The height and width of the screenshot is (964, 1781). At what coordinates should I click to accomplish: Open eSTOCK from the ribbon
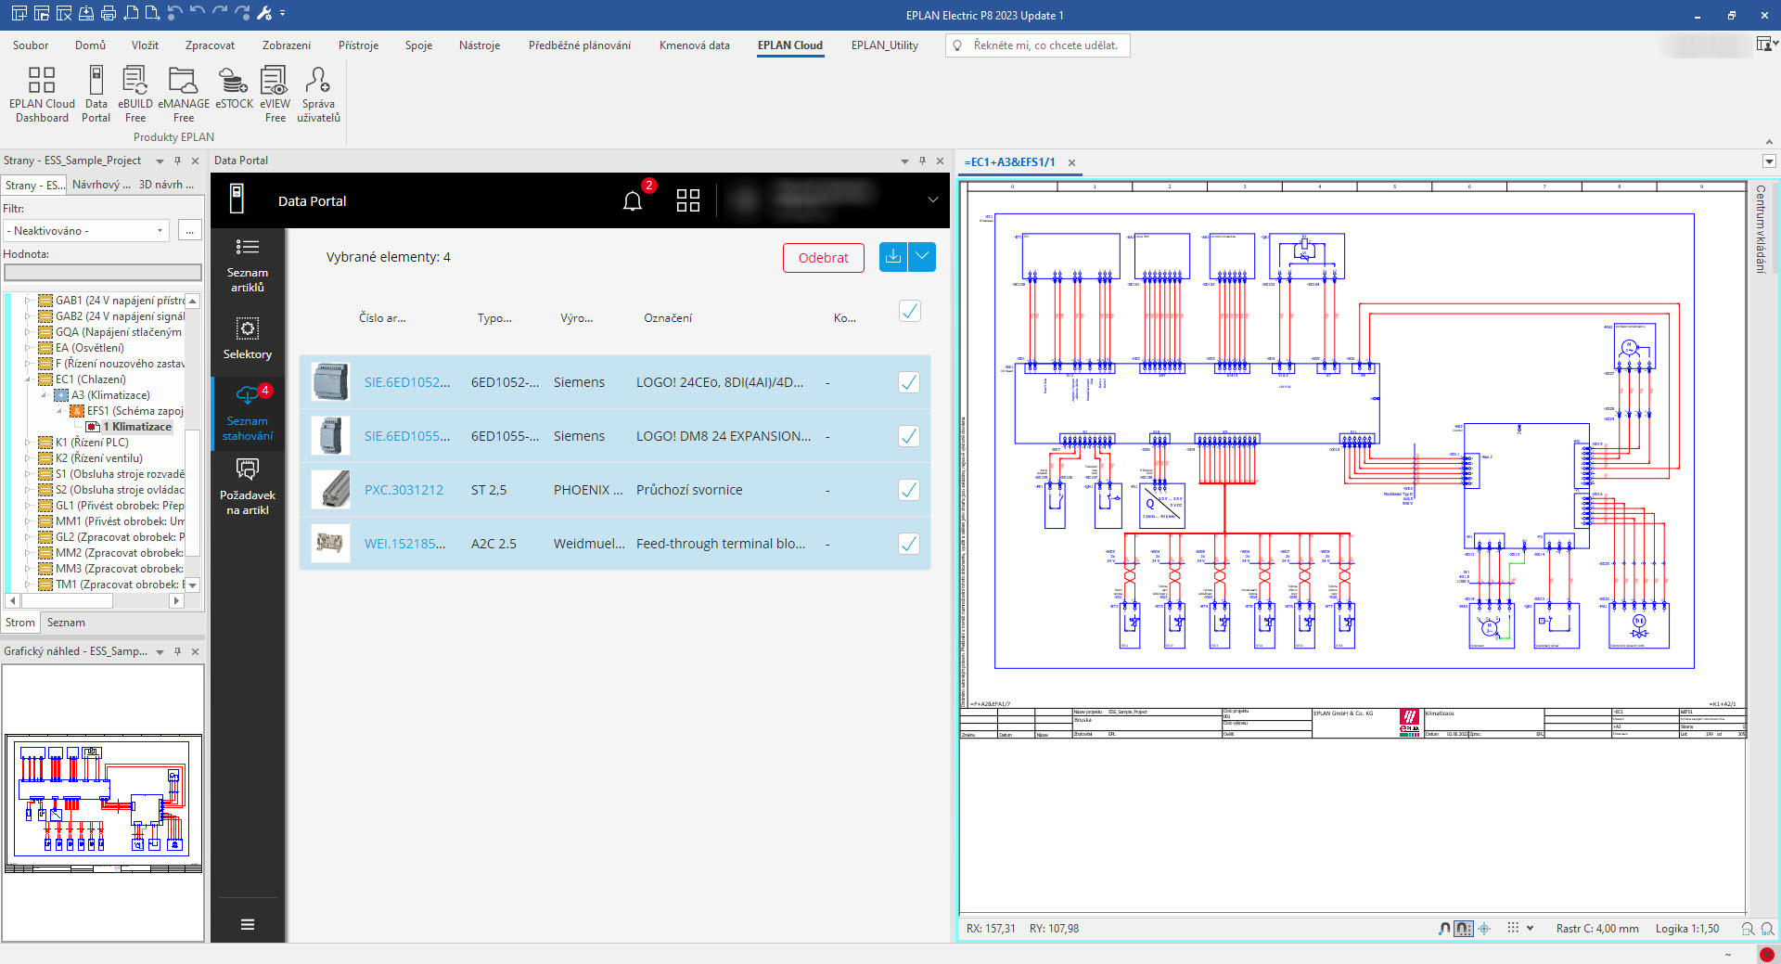point(234,88)
